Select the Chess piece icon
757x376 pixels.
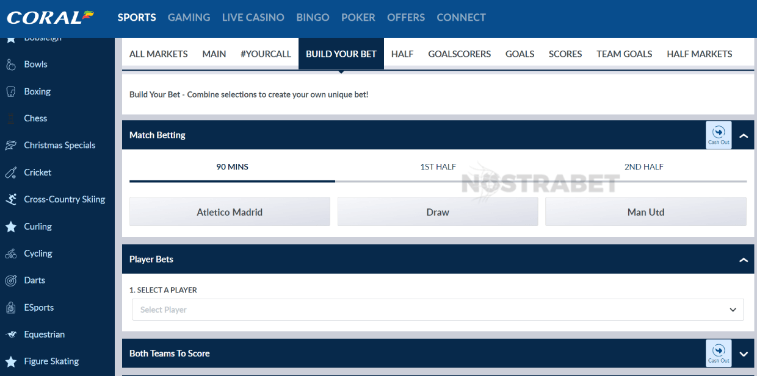tap(10, 118)
